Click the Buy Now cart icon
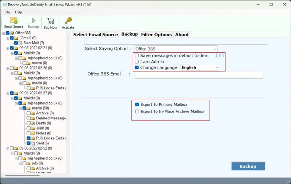Image resolution: width=291 pixels, height=184 pixels. pyautogui.click(x=51, y=21)
